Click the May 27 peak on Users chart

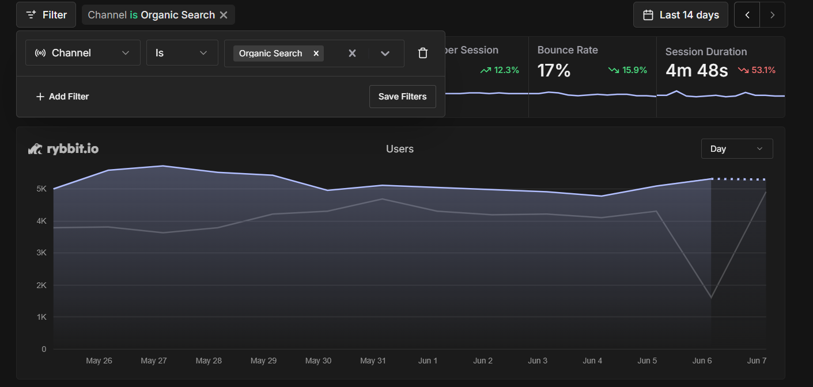pyautogui.click(x=163, y=166)
